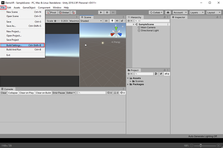Click the blue Z axis cone on the gizmo

pyautogui.click(x=120, y=35)
